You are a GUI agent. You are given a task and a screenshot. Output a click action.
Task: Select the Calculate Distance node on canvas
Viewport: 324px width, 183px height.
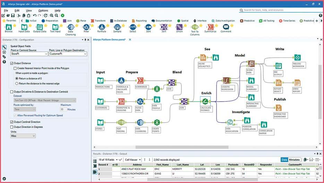click(x=205, y=102)
